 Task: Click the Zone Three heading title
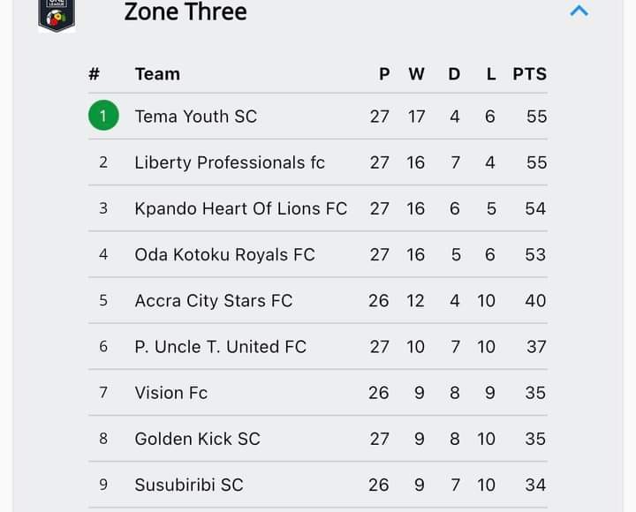coord(185,11)
